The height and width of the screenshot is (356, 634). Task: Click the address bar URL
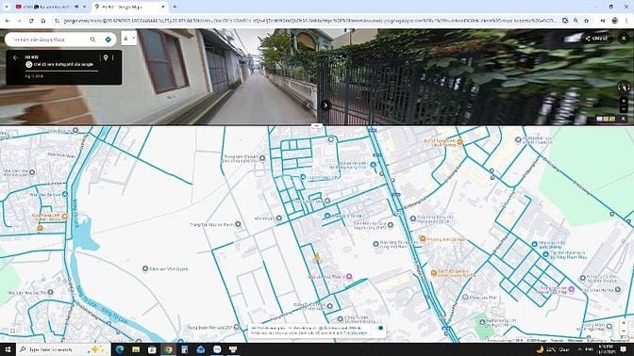(309, 21)
